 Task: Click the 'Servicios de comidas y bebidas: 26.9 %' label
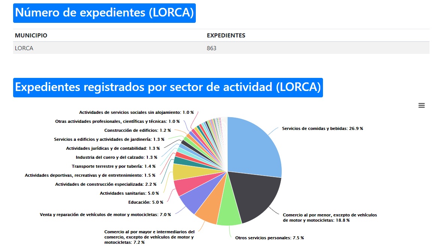(x=322, y=128)
